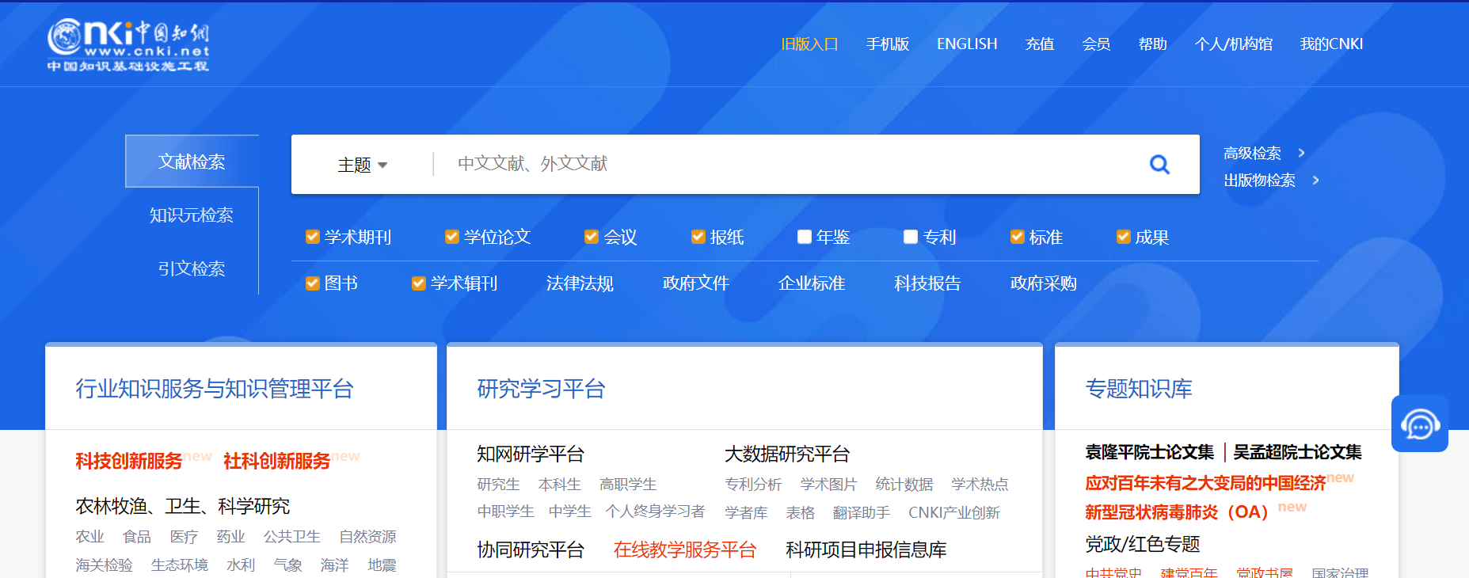Click the magnifier search icon

pyautogui.click(x=1159, y=164)
